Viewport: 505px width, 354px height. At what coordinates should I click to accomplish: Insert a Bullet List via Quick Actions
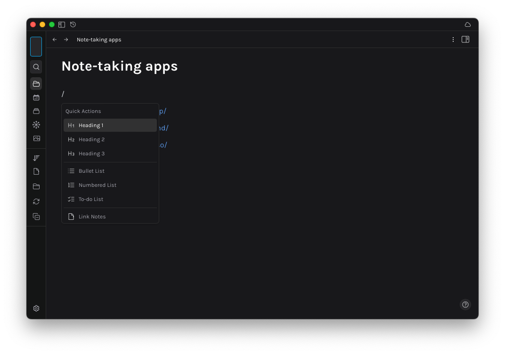pyautogui.click(x=91, y=171)
